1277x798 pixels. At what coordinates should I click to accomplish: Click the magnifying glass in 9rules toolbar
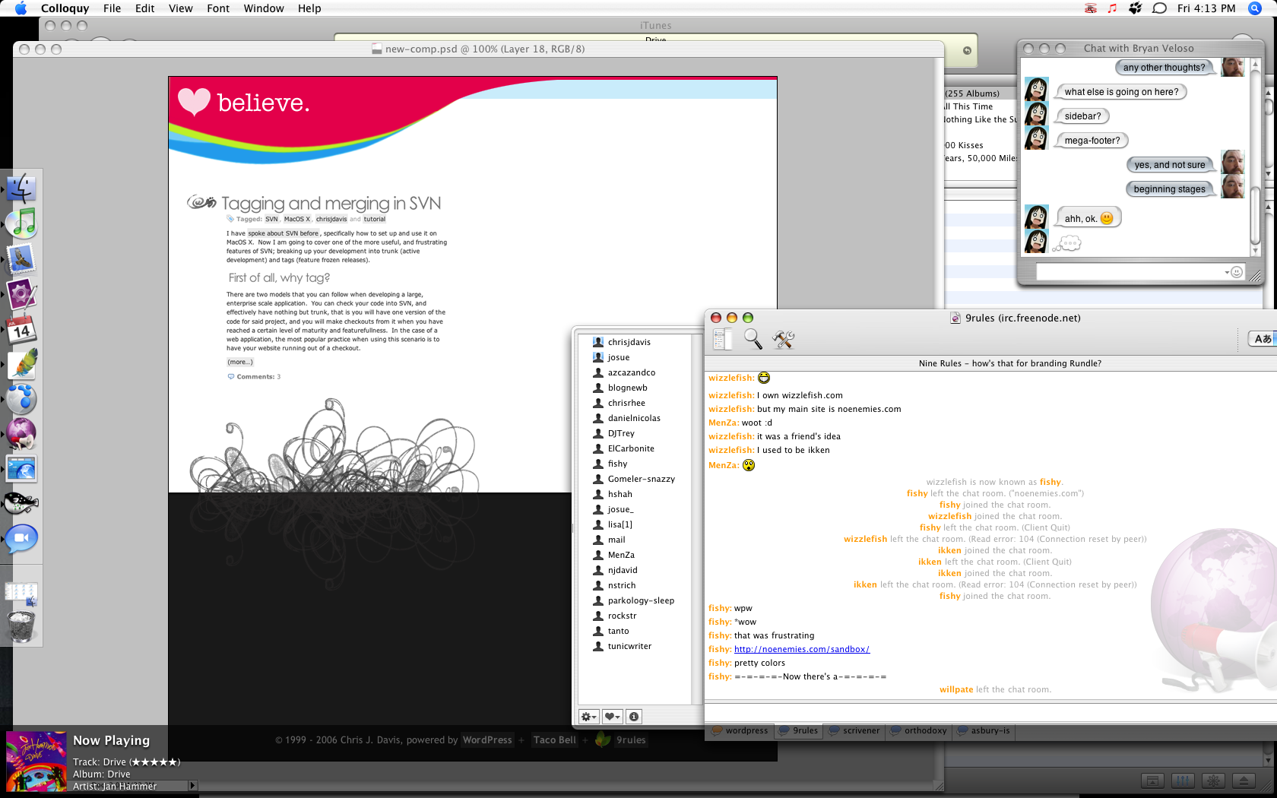(753, 339)
